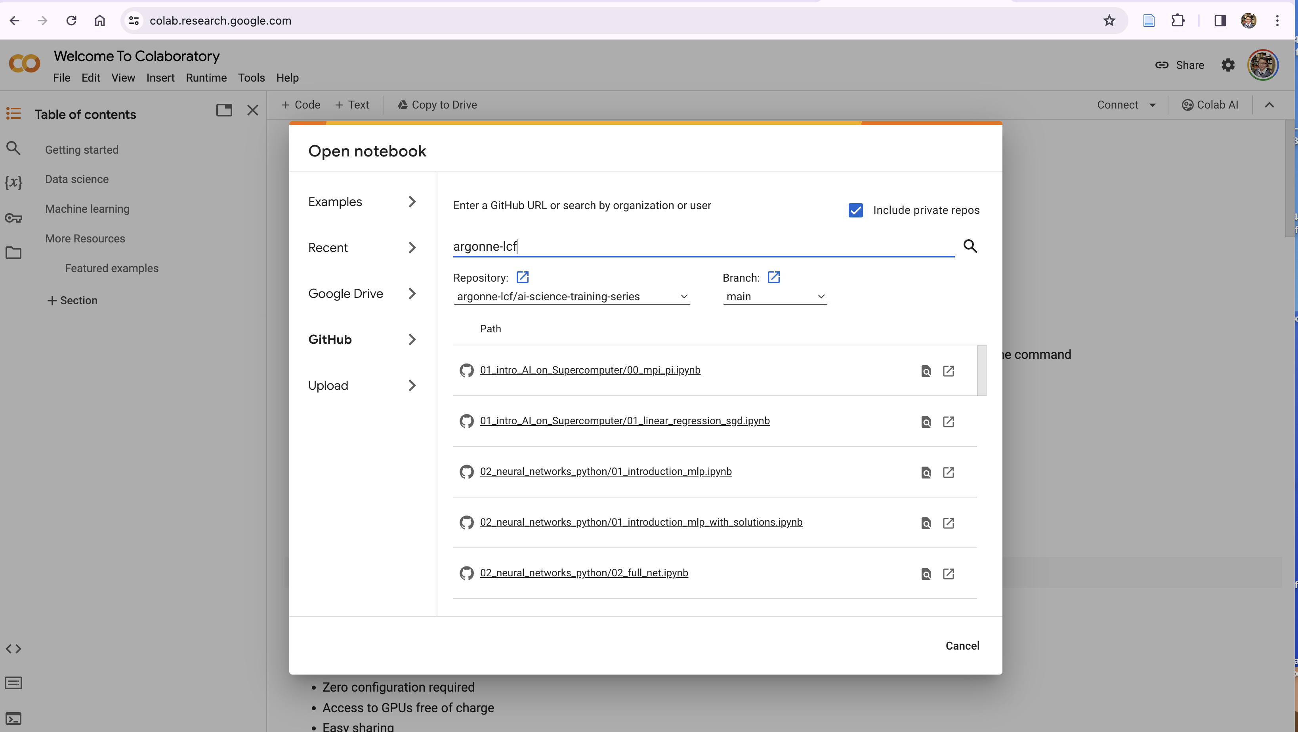This screenshot has width=1298, height=732.
Task: Open Code snippets icon in sidebar
Action: pos(13,649)
